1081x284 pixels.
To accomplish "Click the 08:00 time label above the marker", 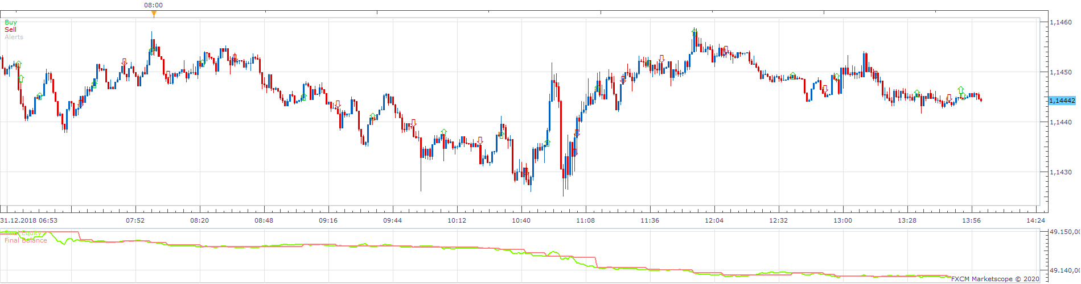I will pos(153,5).
